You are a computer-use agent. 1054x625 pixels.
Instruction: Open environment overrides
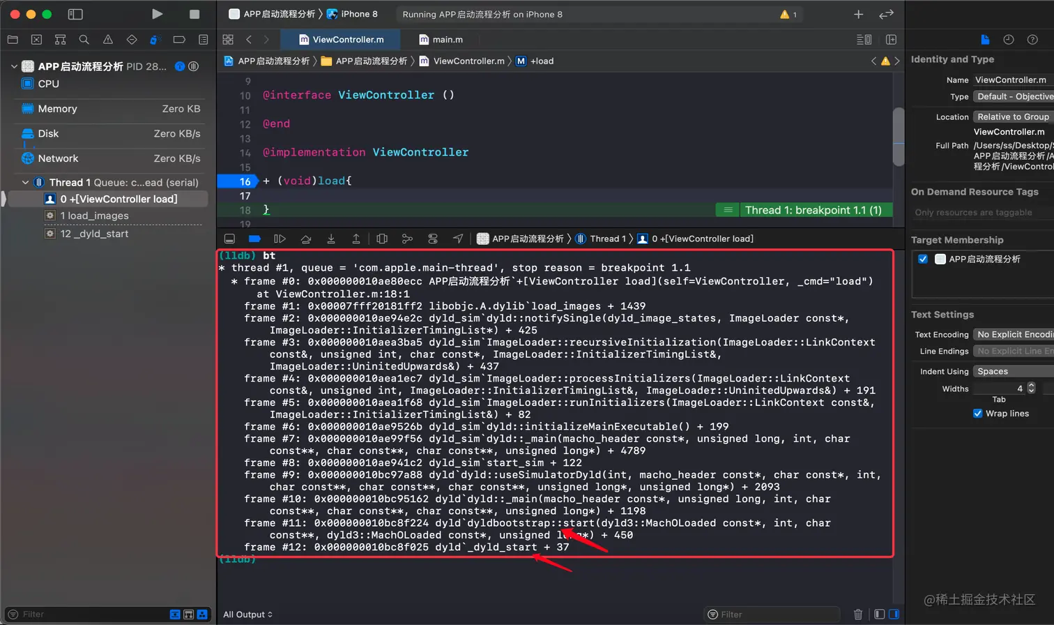pyautogui.click(x=433, y=239)
